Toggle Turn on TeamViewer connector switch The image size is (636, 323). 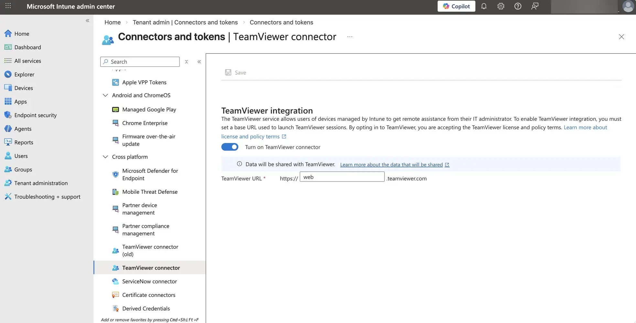(230, 147)
